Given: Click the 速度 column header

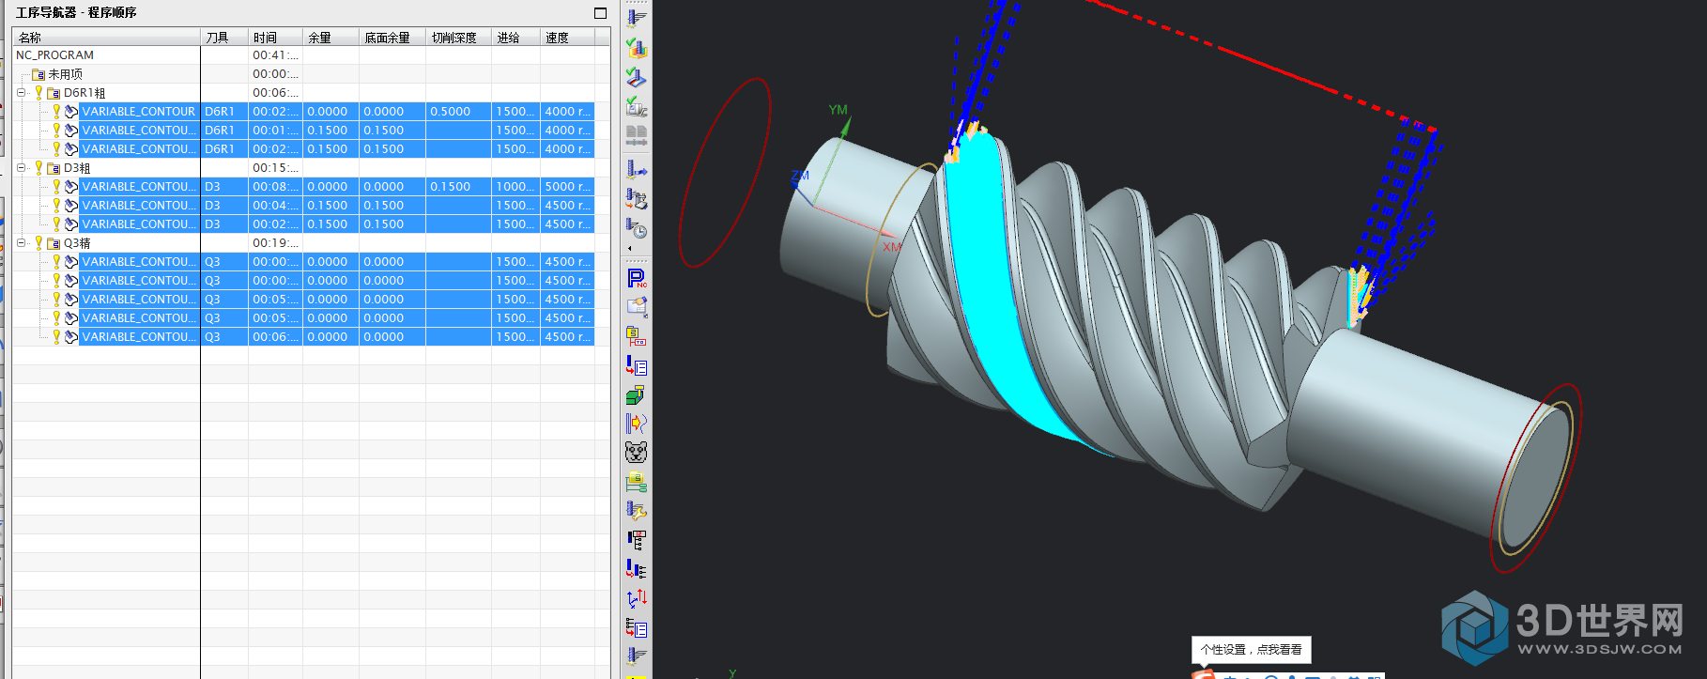Looking at the screenshot, I should (567, 38).
